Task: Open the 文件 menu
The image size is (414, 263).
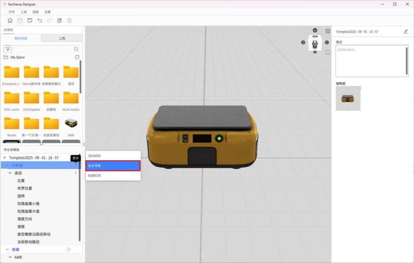Action: click(x=12, y=12)
